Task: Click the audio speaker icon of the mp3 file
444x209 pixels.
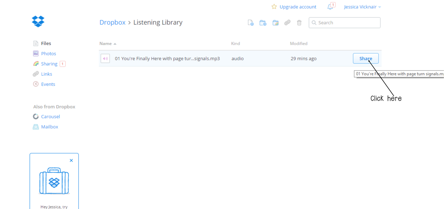Action: (x=105, y=59)
